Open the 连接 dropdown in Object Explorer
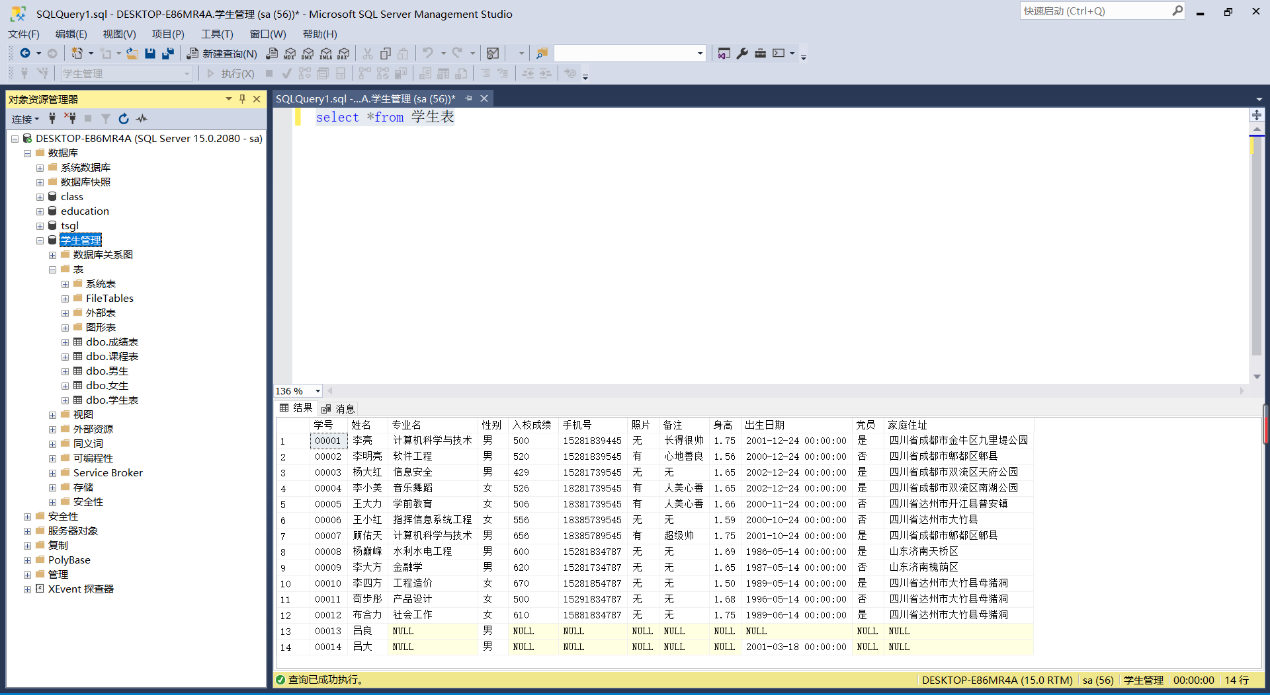Screen dimensions: 1270x695 pyautogui.click(x=26, y=119)
